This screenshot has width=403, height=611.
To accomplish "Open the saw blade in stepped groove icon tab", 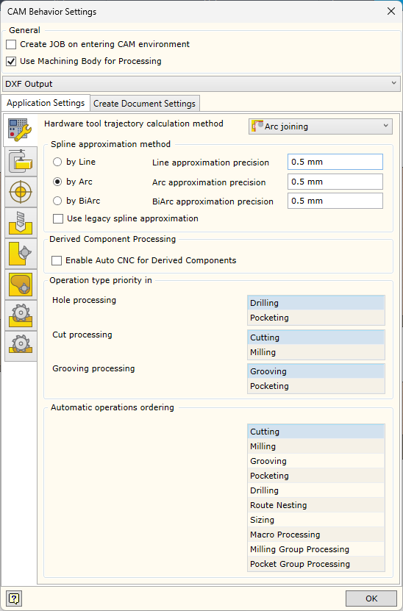I will point(21,315).
